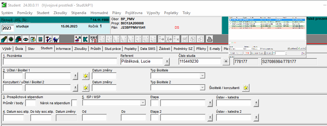Image resolution: width=327 pixels, height=126 pixels.
Task: Switch to the E-maily tab
Action: pos(215,49)
